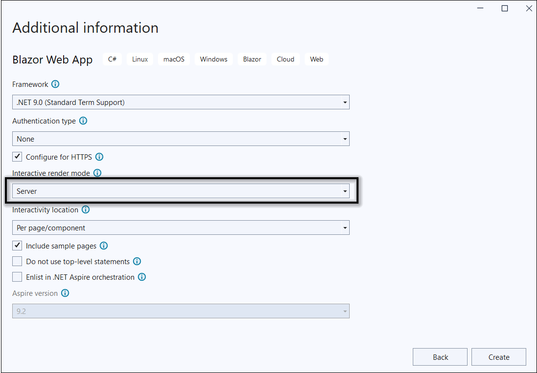Click the info icon beside Authentication type
Viewport: 537px width, 373px height.
click(83, 121)
